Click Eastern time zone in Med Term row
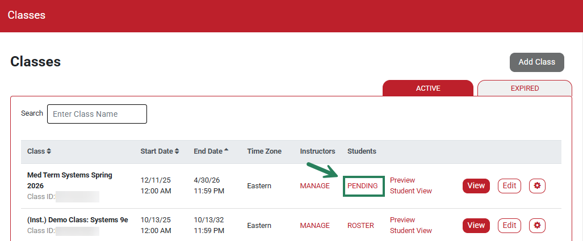Screen dimensions: 583x241 259,185
